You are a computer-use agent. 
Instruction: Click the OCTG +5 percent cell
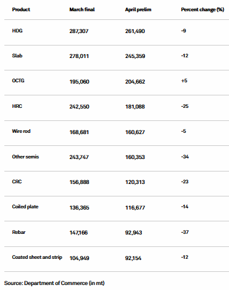[x=184, y=80]
